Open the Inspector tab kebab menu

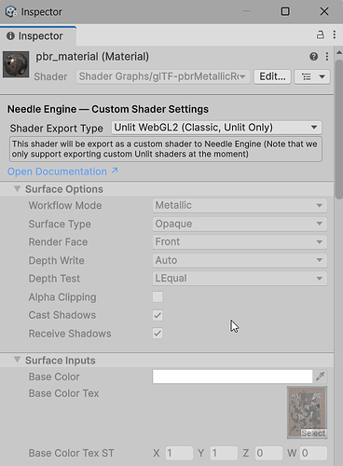[335, 34]
